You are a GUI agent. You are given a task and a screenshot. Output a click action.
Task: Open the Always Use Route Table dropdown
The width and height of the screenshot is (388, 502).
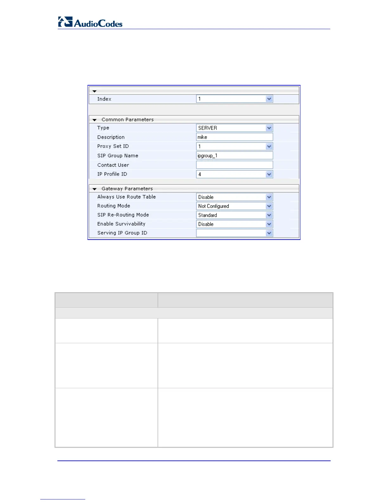tap(234, 197)
